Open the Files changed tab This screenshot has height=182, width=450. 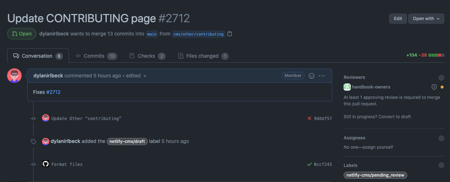coord(203,56)
